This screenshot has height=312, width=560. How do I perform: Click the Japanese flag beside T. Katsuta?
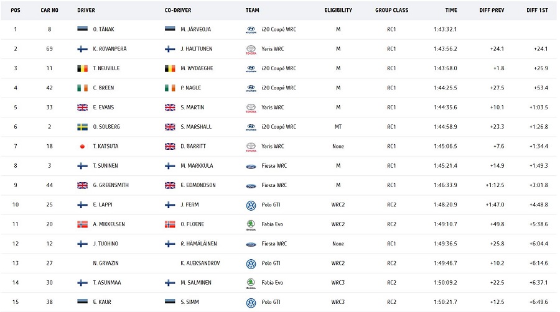82,147
